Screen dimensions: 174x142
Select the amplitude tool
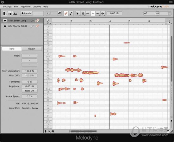93,13
